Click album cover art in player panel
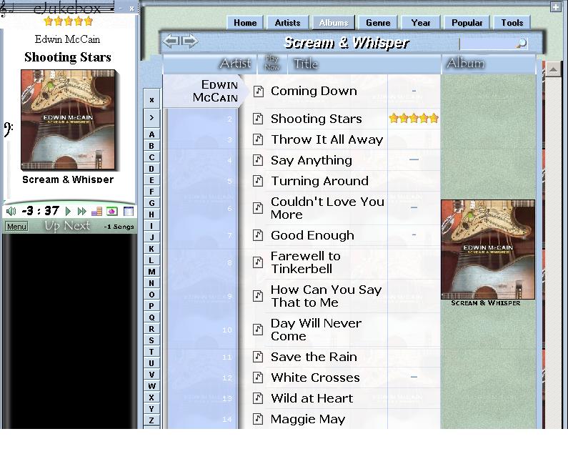The image size is (568, 454). 68,119
